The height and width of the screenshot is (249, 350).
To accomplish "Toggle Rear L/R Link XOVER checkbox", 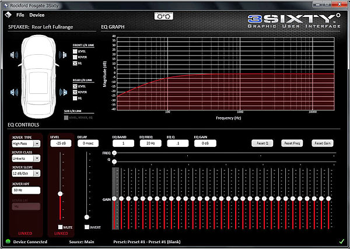I will pyautogui.click(x=75, y=92).
